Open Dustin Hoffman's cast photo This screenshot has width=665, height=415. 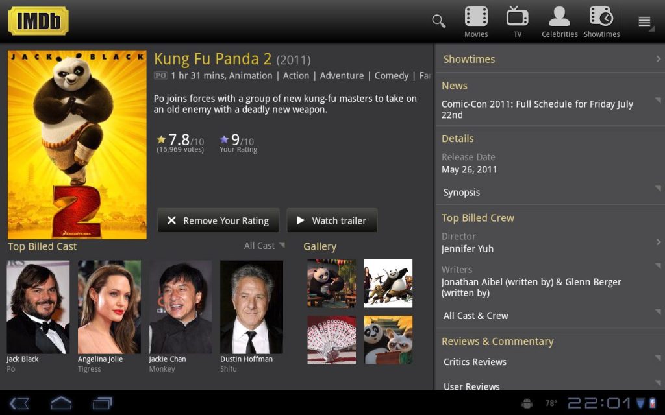(x=251, y=307)
